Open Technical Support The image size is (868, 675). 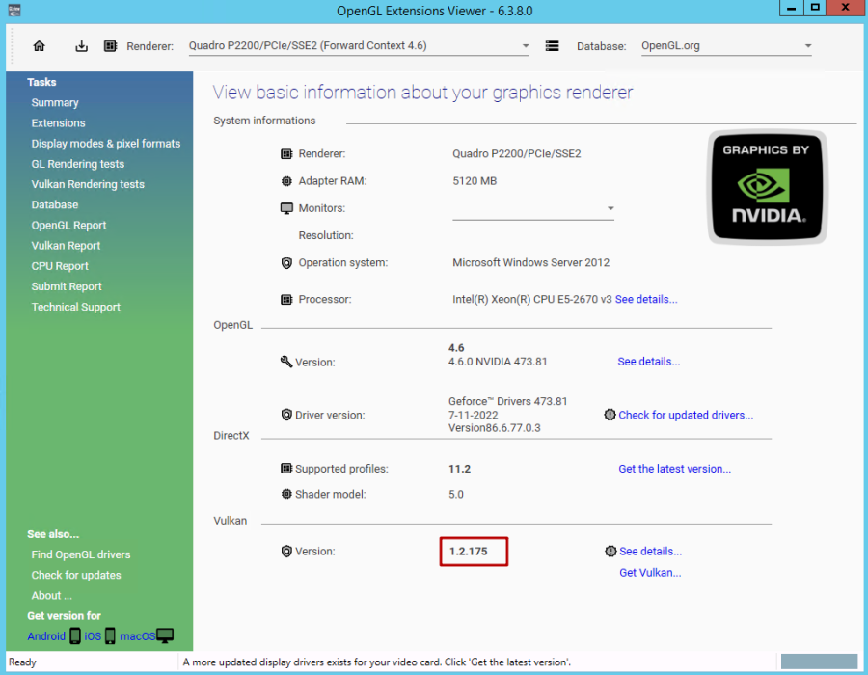[x=76, y=308]
